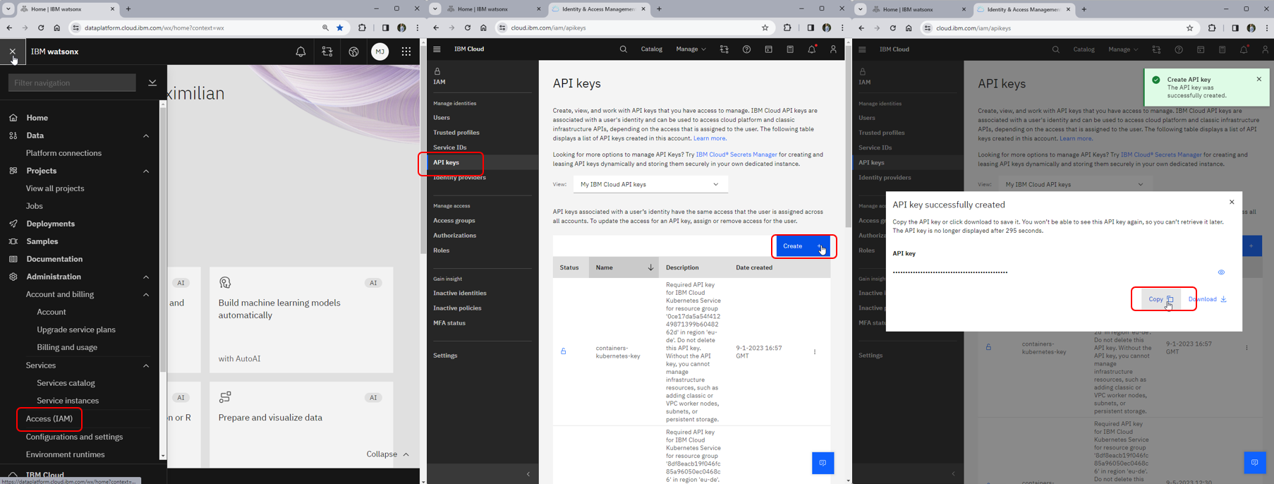
Task: Open Authorizations in middle IAM sidebar
Action: pyautogui.click(x=455, y=236)
